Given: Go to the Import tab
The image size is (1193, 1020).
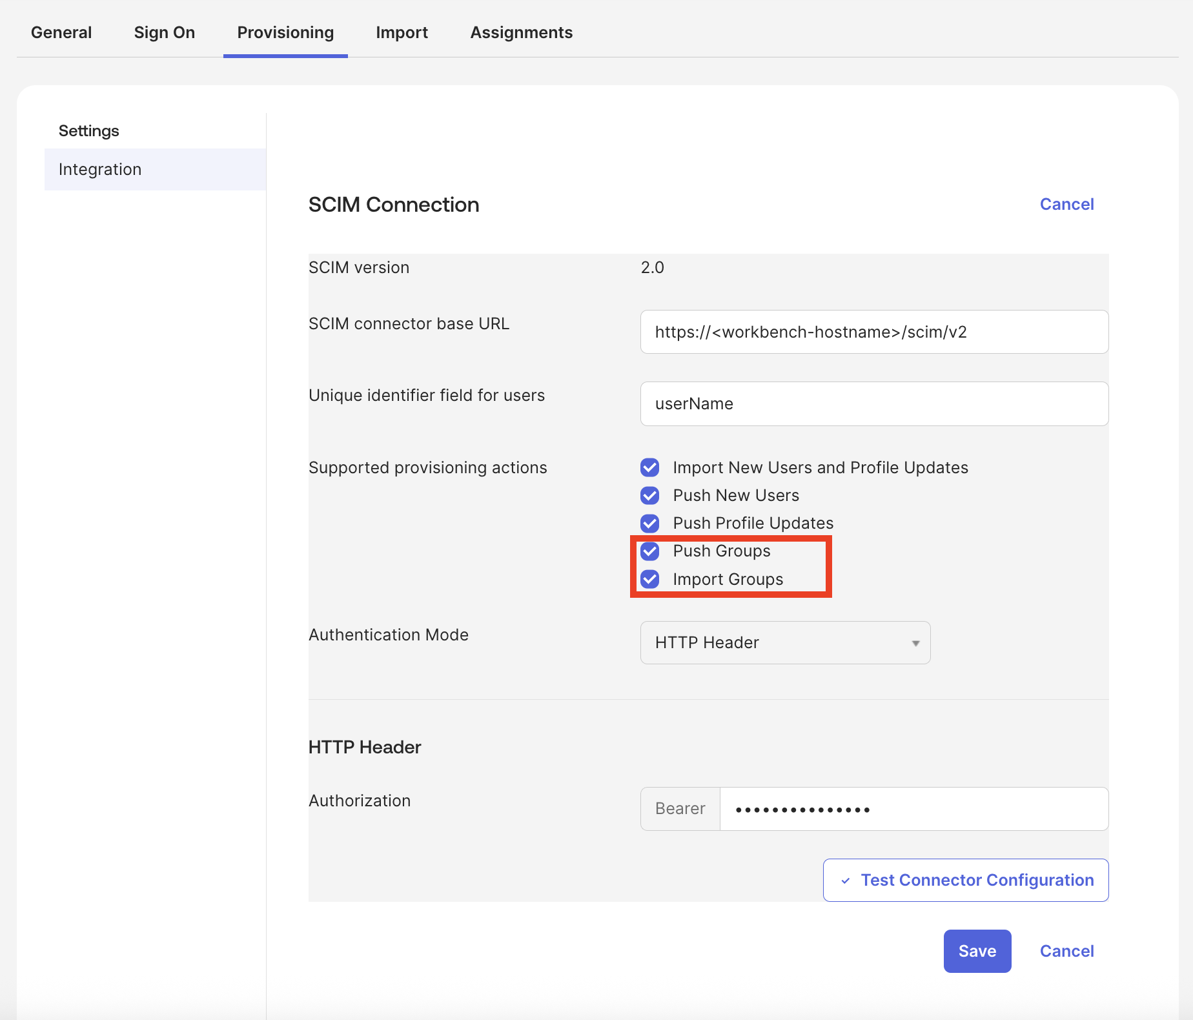Looking at the screenshot, I should [x=402, y=32].
